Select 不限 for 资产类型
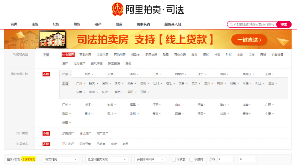The width and height of the screenshot is (297, 167). point(46,133)
